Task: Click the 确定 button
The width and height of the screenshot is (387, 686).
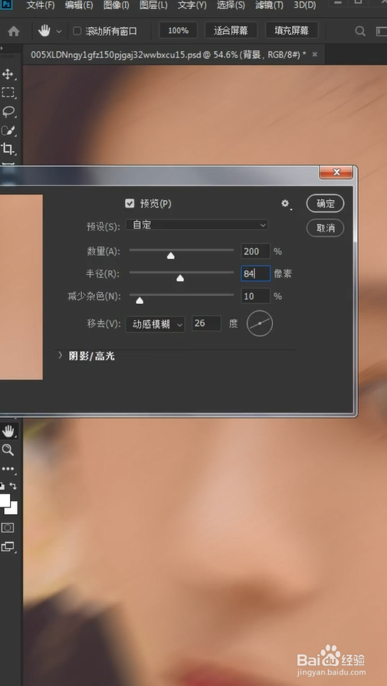Action: tap(326, 203)
